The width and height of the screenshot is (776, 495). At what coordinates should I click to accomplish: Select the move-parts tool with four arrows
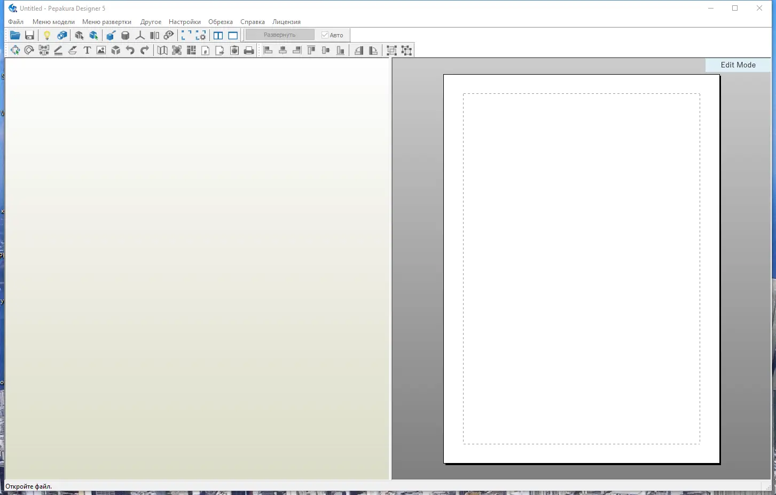click(15, 50)
